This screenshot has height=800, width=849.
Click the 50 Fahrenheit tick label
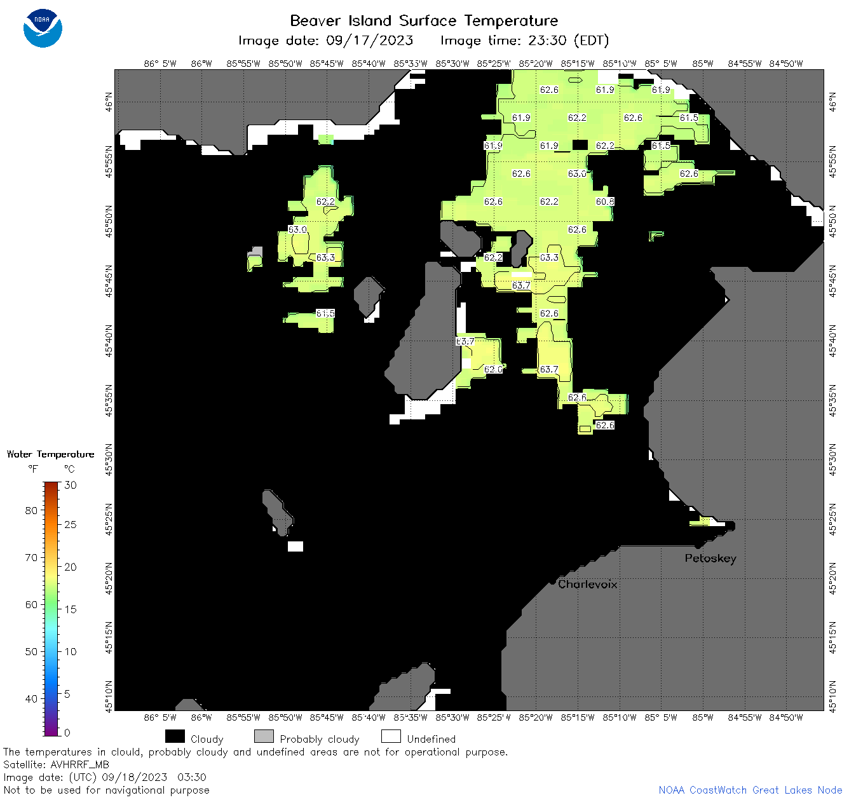[x=31, y=651]
